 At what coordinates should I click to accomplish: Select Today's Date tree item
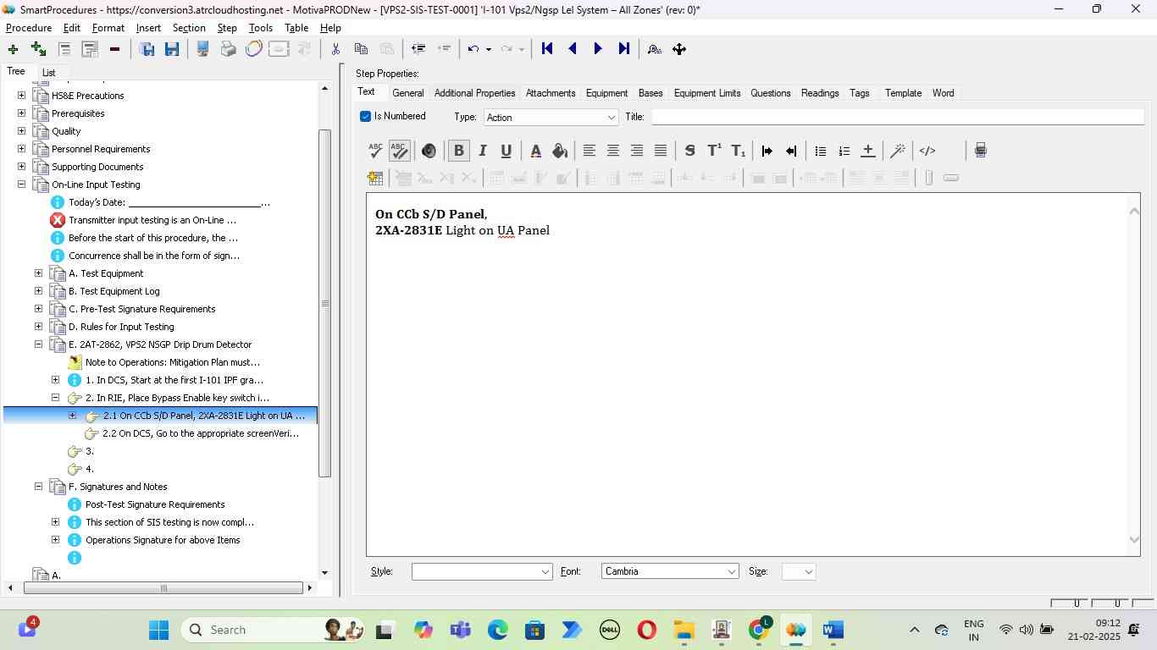coord(169,202)
